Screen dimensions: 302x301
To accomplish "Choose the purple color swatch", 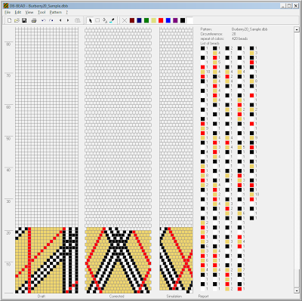I will point(175,20).
